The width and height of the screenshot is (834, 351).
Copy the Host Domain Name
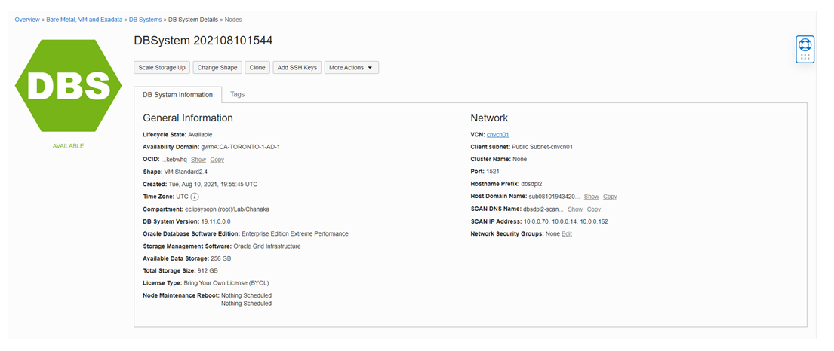tap(610, 197)
